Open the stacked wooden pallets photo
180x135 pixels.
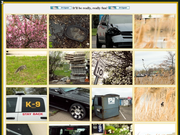click(x=69, y=68)
